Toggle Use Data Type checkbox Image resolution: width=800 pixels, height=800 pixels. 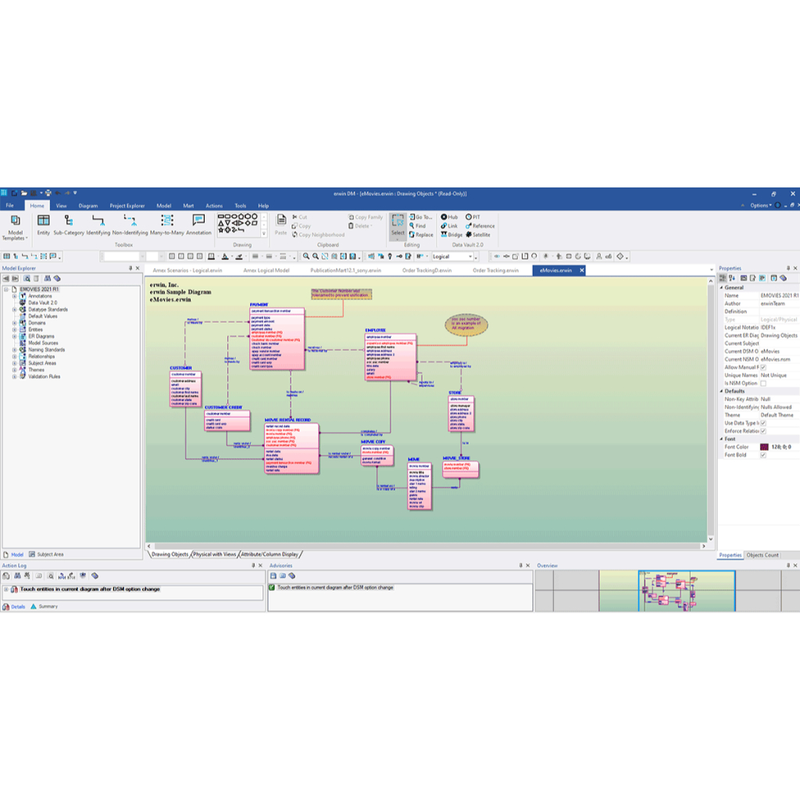(763, 423)
